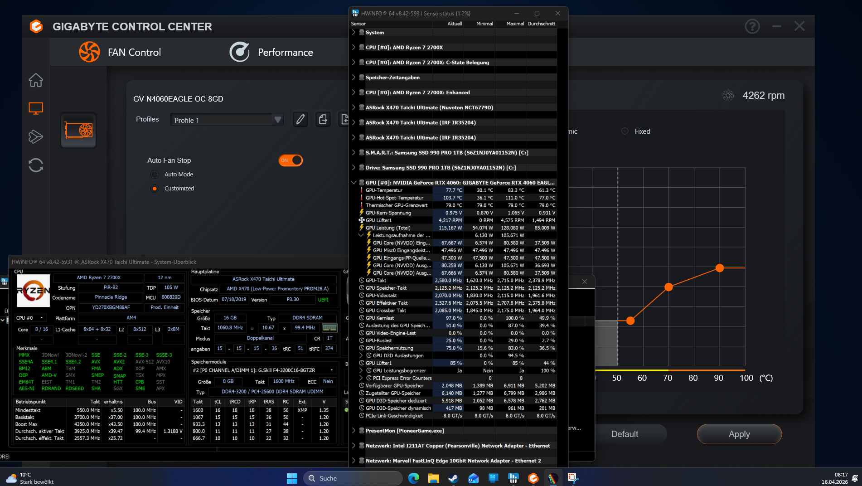The image size is (862, 486).
Task: Click the green UEFI label in Hauptplatine
Action: (323, 300)
